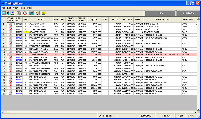Click quantity cell 211,055.208
201x119 pixels.
tap(94, 32)
